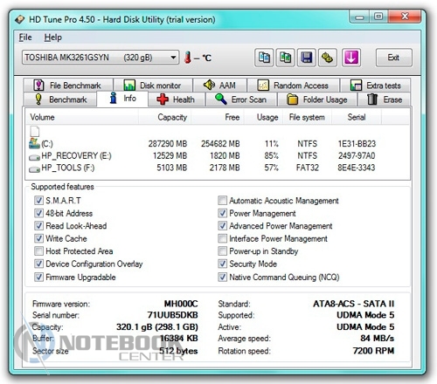Sort volumes by Capacity column header
The image size is (437, 384).
click(165, 117)
